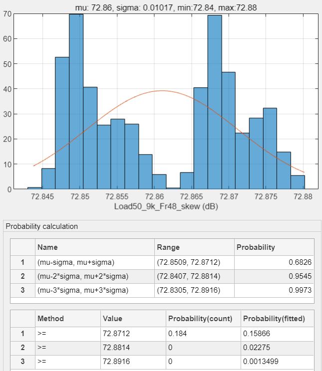This screenshot has width=322, height=371.
Task: Click fitted probability 0.15866
Action: point(278,334)
